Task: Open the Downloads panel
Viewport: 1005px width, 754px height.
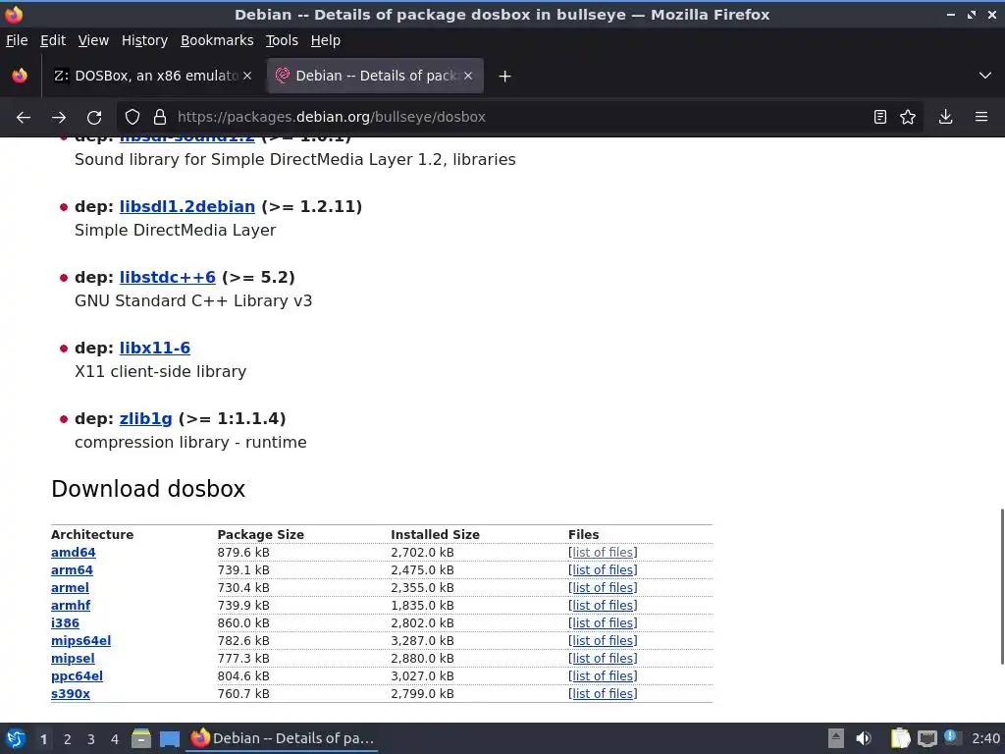Action: 945,117
